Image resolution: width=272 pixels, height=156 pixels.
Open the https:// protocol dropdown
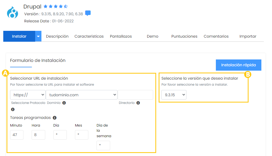pos(28,95)
